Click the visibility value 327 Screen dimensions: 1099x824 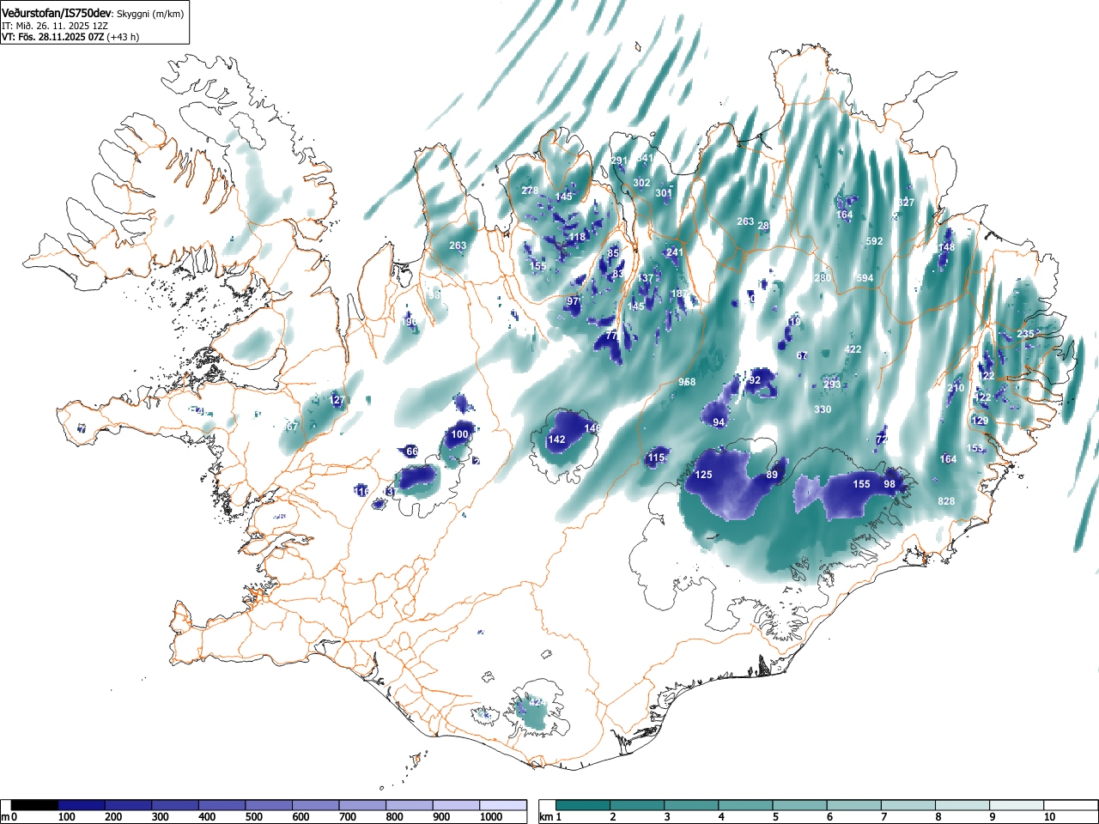[x=906, y=203]
